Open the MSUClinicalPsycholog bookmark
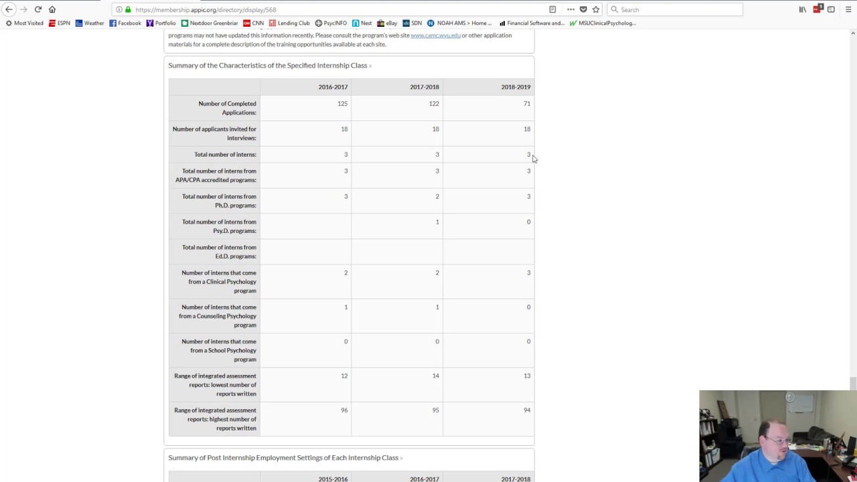Image resolution: width=857 pixels, height=482 pixels. (x=603, y=23)
